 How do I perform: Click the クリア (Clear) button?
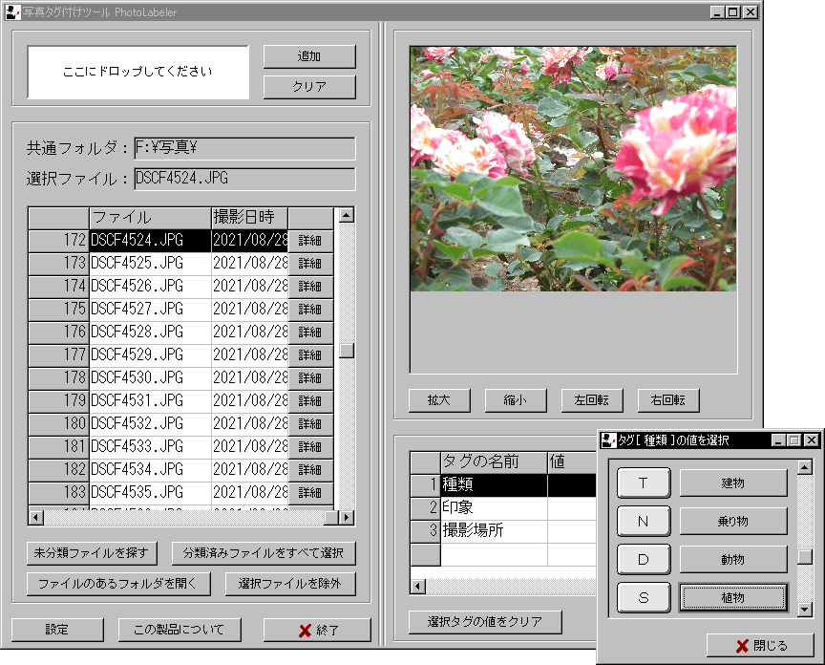coord(309,87)
